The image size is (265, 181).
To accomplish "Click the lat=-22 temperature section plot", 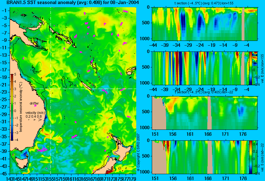I will click(205, 113).
